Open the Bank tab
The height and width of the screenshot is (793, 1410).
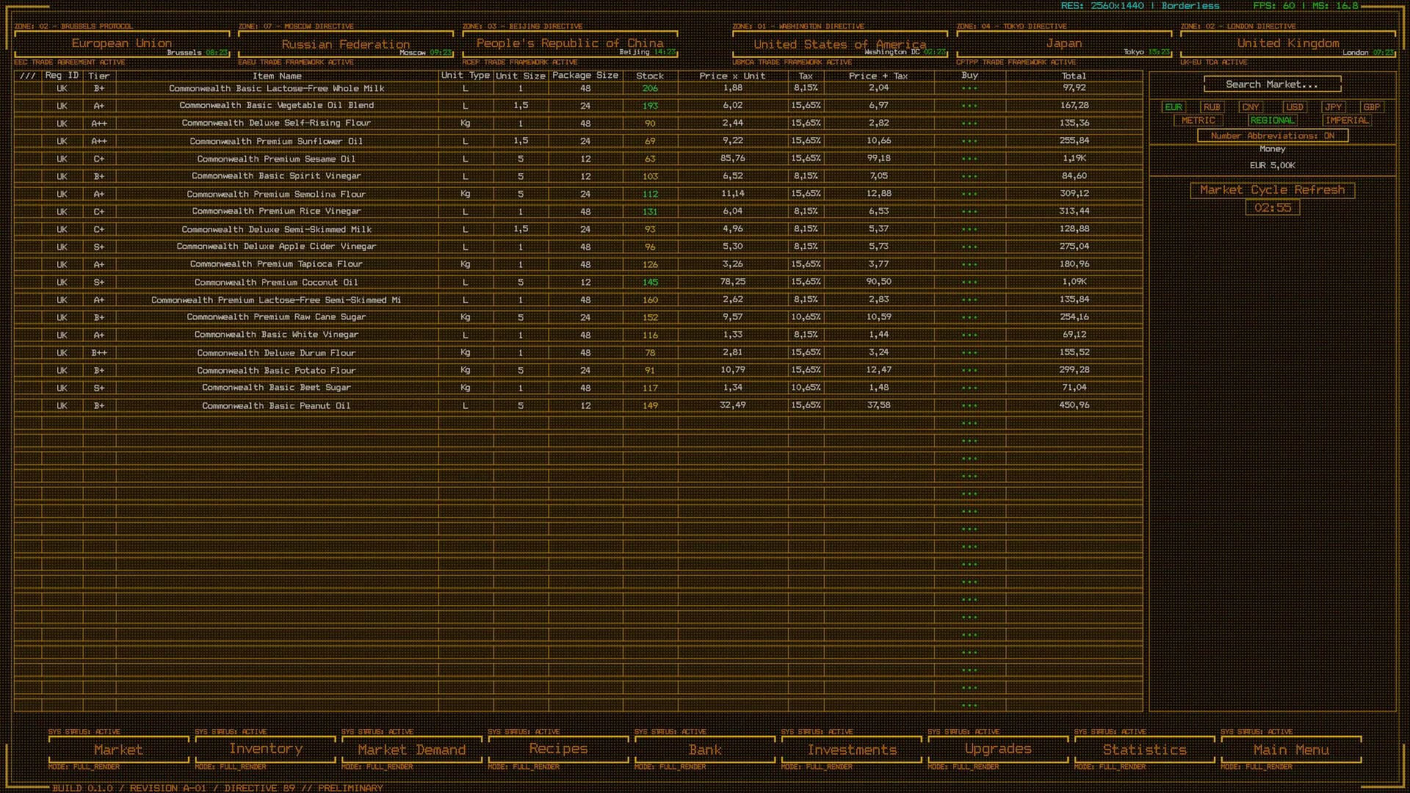(705, 750)
